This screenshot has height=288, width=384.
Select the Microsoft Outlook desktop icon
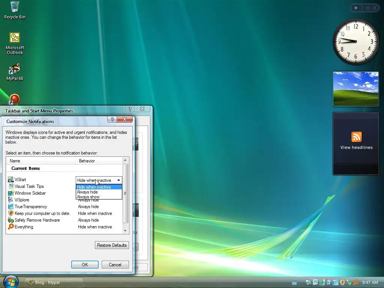click(15, 43)
